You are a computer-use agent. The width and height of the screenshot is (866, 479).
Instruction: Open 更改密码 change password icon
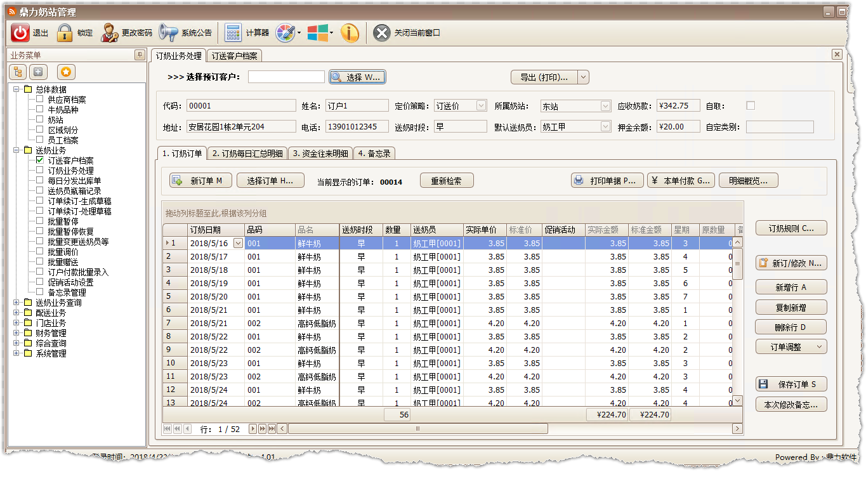109,33
